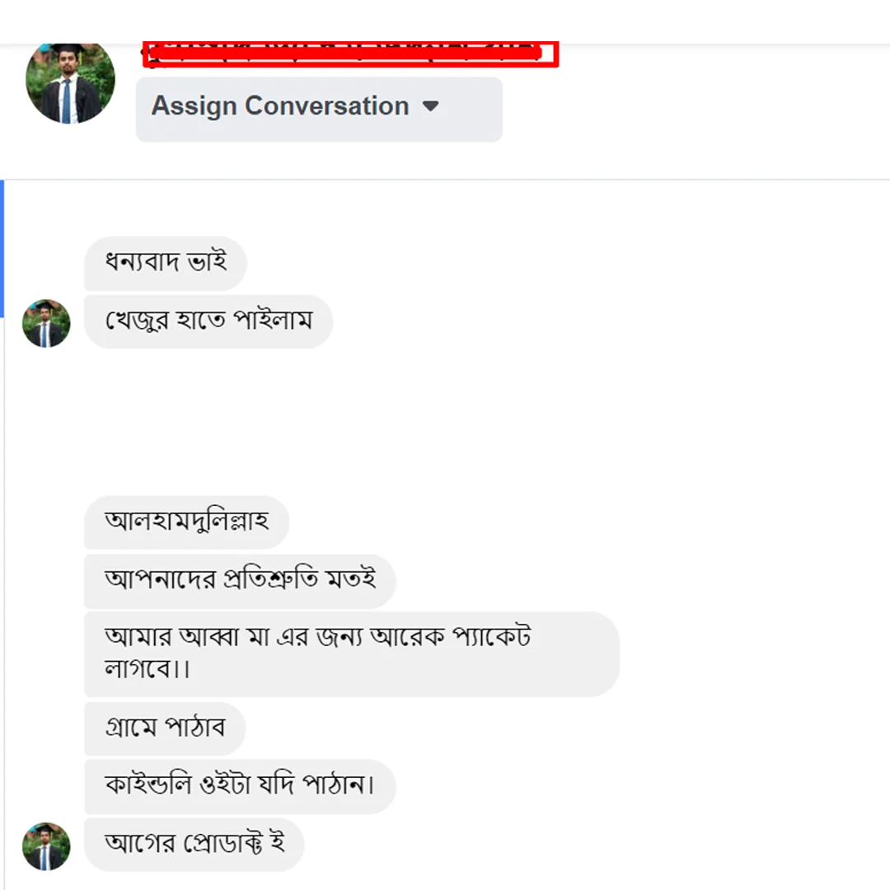Click the 'খেজুর হাতে পাইলাম' message
This screenshot has height=890, width=890.
(208, 321)
